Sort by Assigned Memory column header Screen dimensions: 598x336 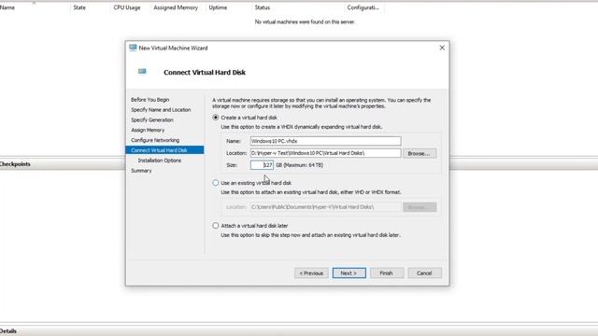(176, 7)
